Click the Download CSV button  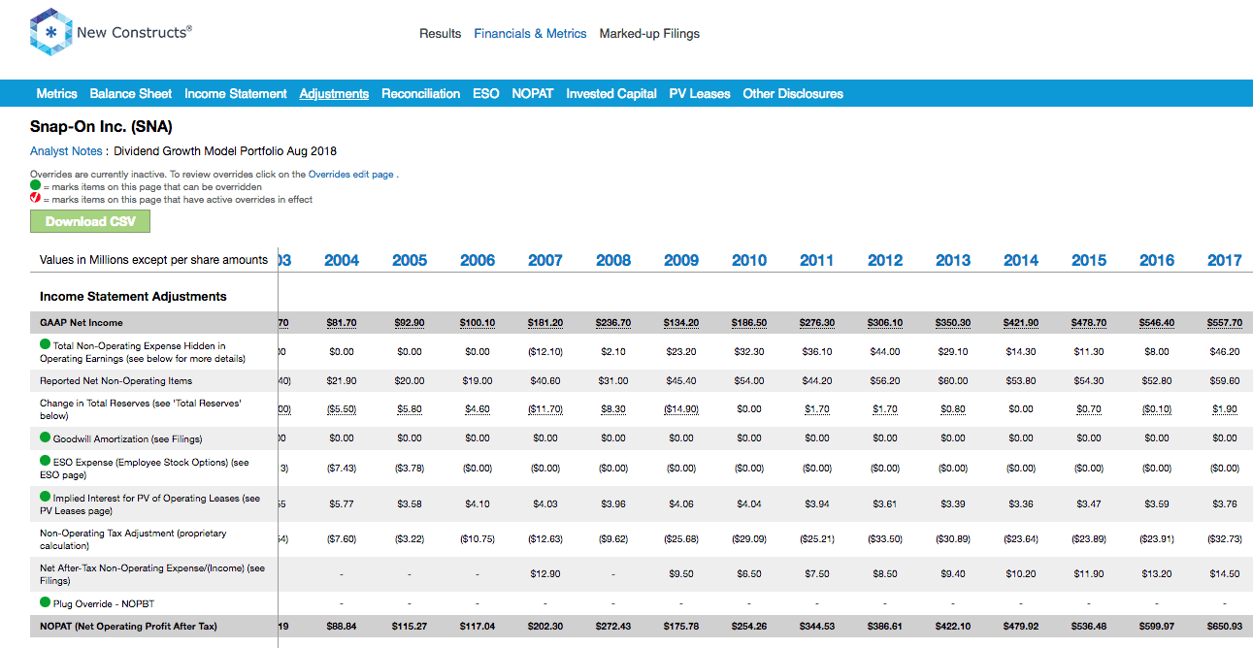[x=90, y=221]
